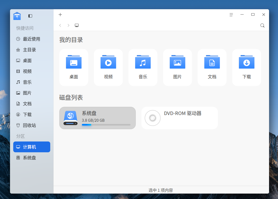Open 回收站 in the sidebar
This screenshot has width=278, height=199.
32,125
